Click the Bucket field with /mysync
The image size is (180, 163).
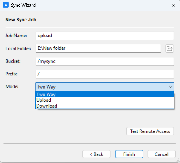point(105,62)
